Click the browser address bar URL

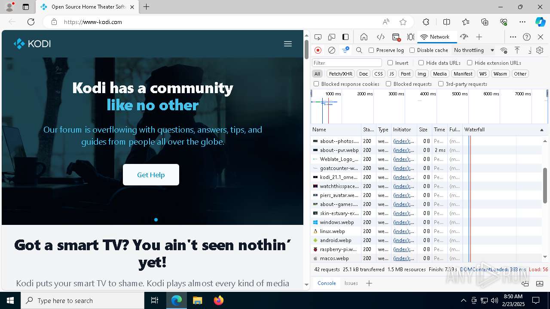[x=93, y=22]
